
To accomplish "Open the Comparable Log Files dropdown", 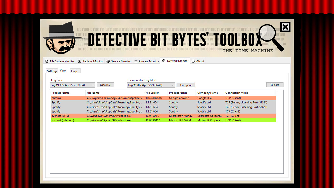I will (151, 85).
